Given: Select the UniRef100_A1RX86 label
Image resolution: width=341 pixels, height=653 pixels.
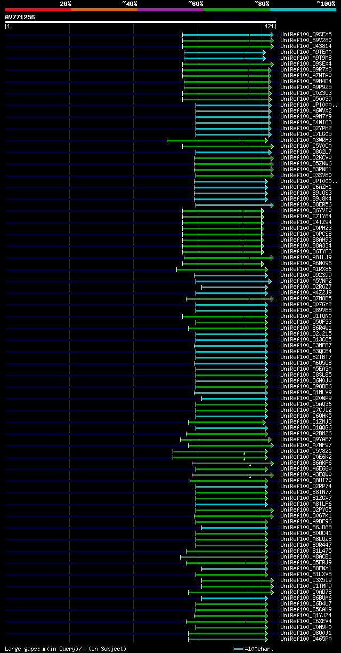Looking at the screenshot, I should point(306,269).
